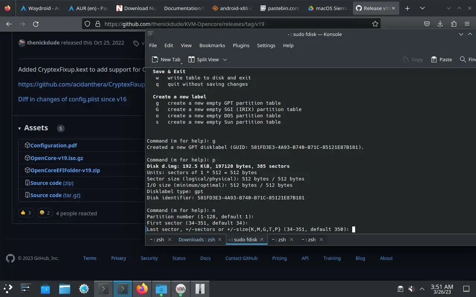Reload the GitHub page

(x=36, y=24)
